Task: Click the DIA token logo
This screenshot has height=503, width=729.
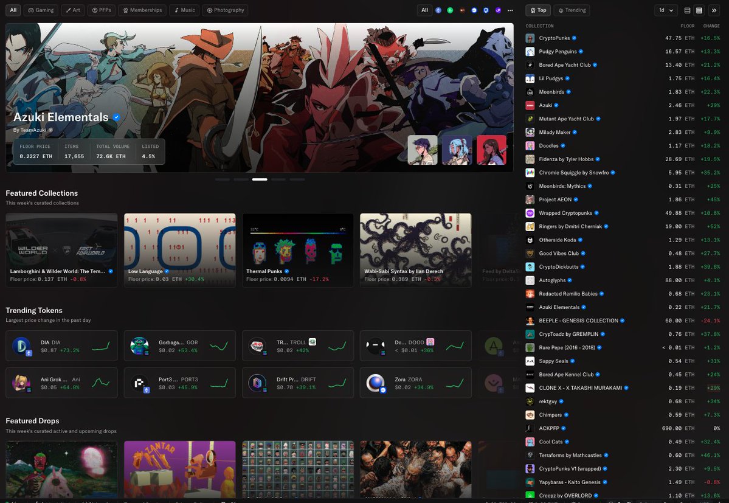Action: [21, 346]
